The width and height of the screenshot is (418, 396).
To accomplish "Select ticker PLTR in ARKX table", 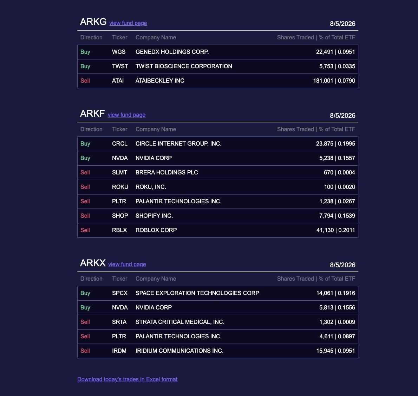I will [119, 336].
